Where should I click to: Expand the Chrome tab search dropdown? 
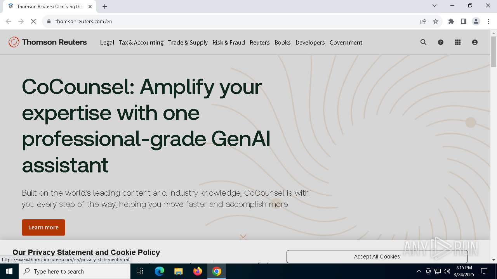[434, 5]
